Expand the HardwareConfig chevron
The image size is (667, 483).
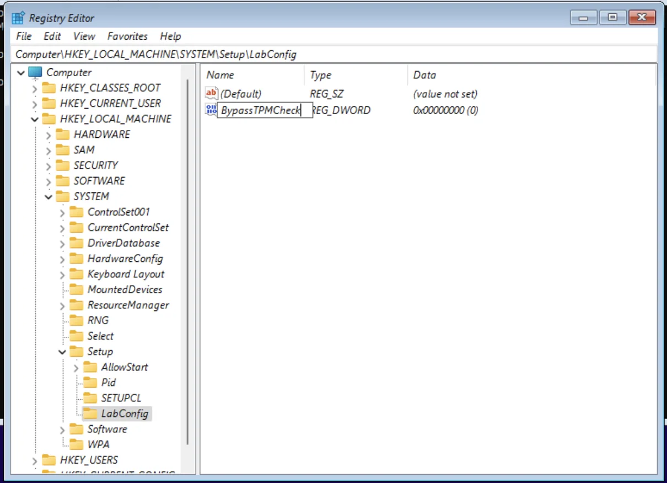tap(62, 259)
